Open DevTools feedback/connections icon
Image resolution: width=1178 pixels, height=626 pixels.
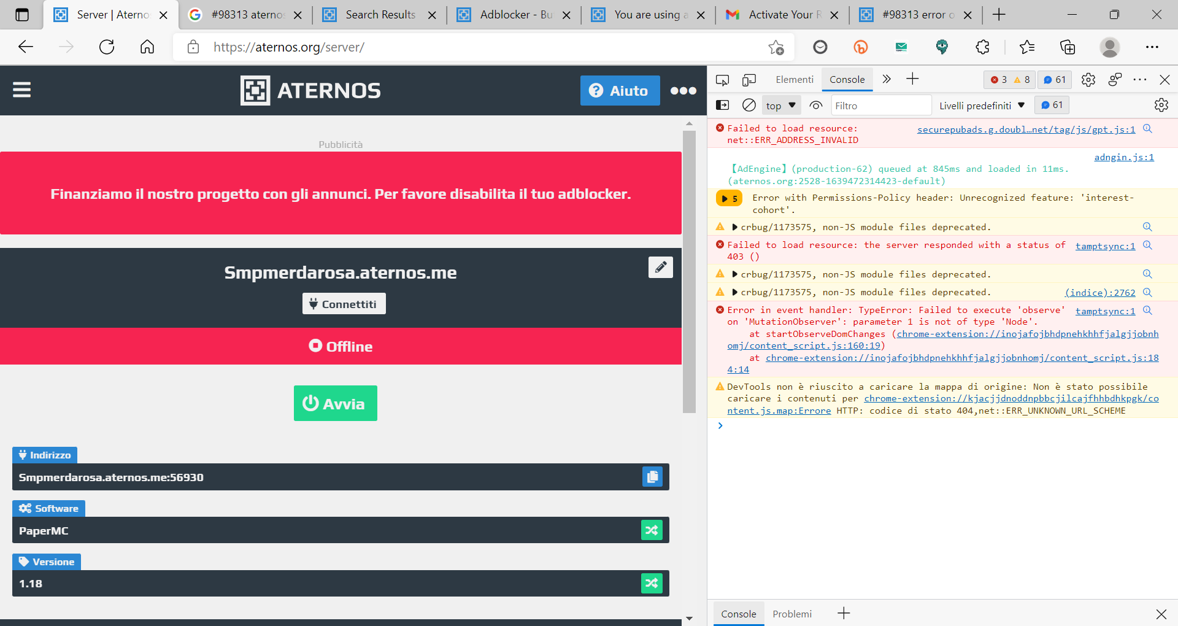1115,80
